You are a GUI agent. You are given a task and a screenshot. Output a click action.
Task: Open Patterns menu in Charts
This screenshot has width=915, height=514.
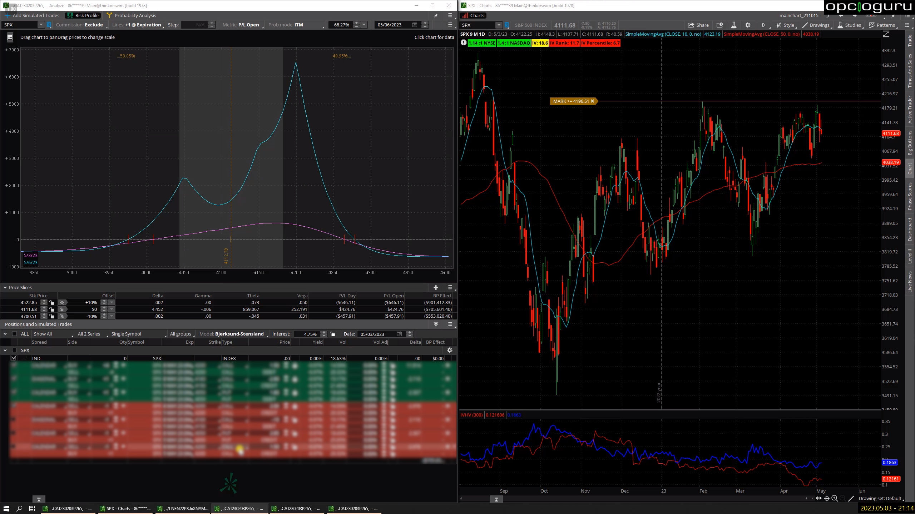(882, 25)
